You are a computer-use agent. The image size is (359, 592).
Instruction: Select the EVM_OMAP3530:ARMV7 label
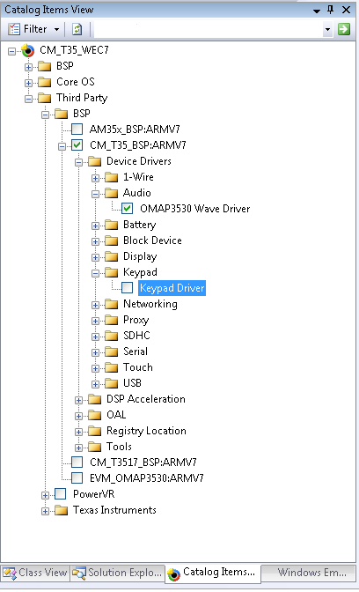pos(147,478)
